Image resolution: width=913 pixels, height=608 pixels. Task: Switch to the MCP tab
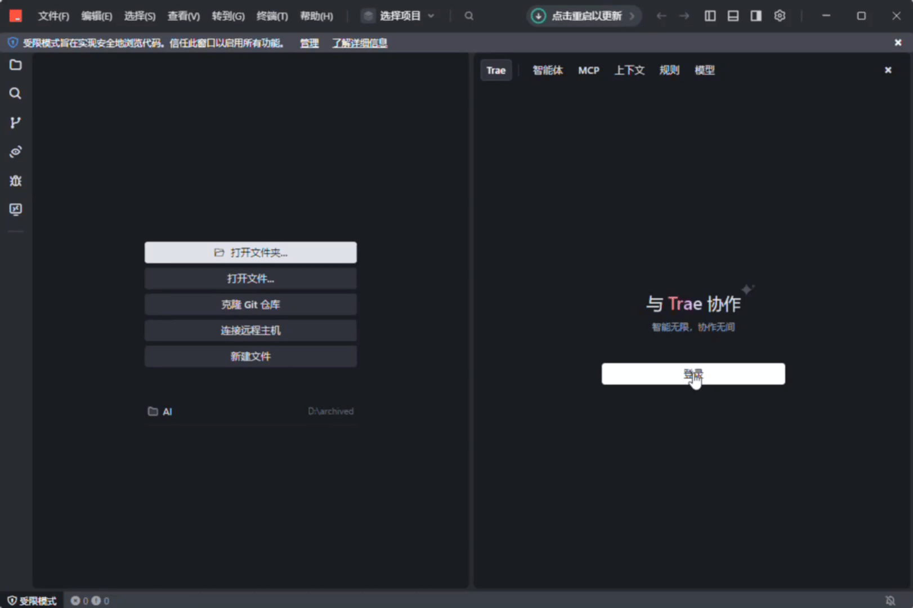coord(588,70)
